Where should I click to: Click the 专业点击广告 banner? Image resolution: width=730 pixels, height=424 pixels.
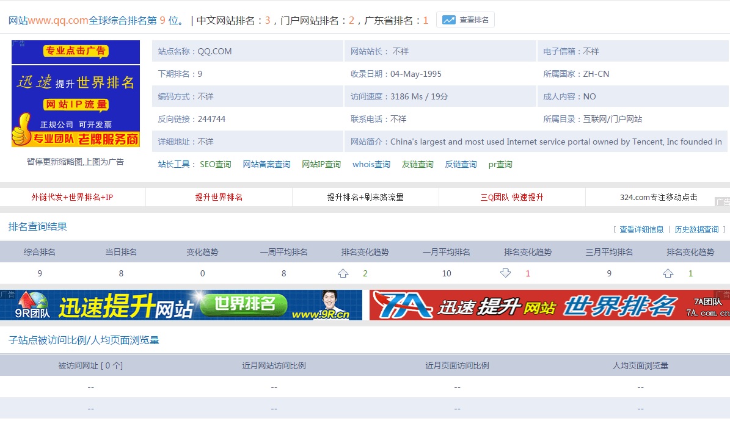(76, 52)
